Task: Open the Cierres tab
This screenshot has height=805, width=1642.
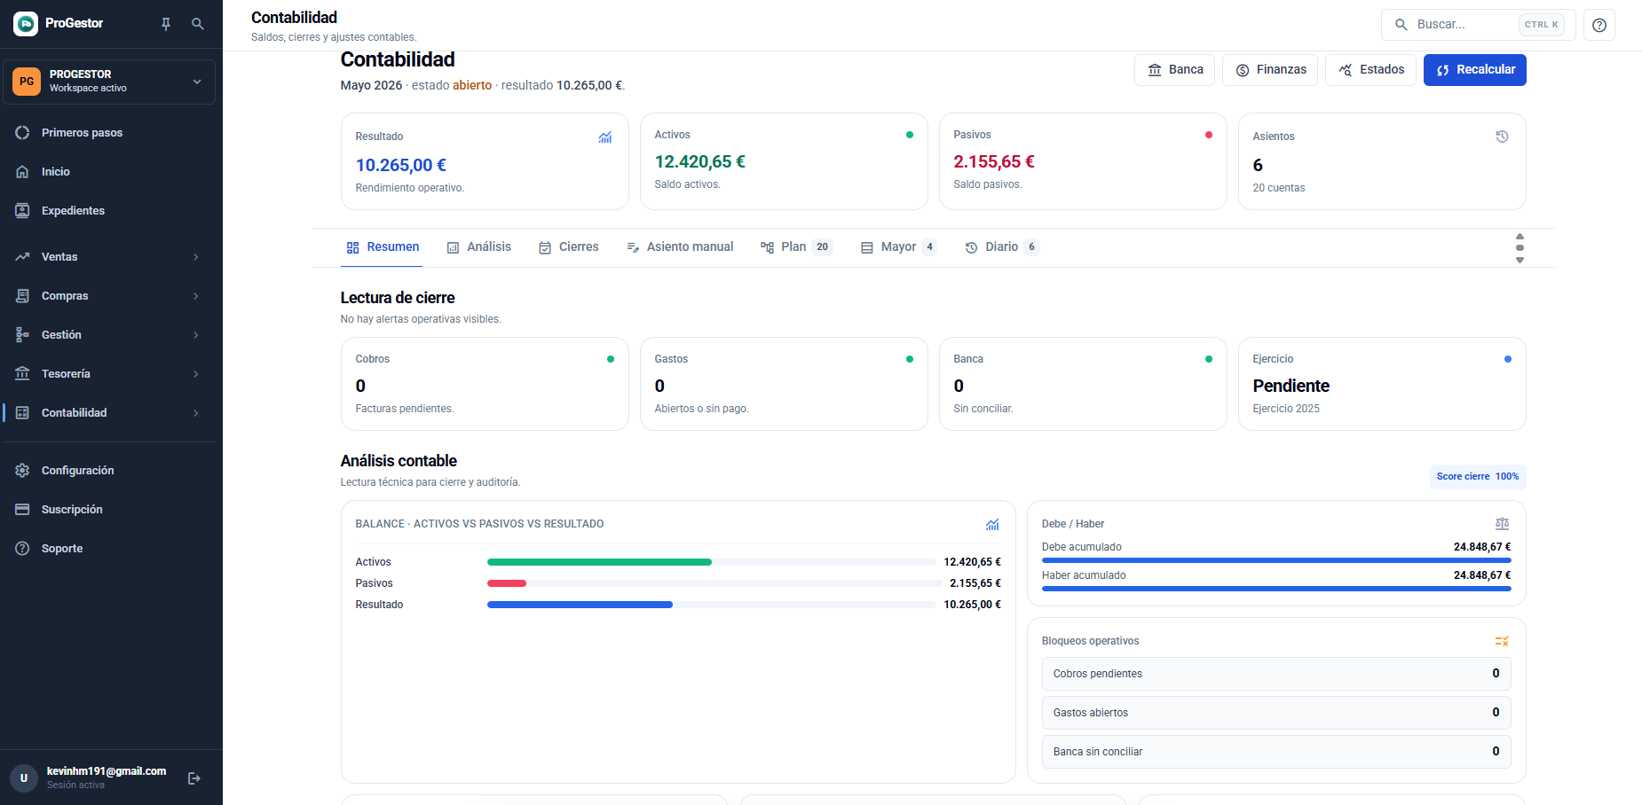Action: [569, 247]
